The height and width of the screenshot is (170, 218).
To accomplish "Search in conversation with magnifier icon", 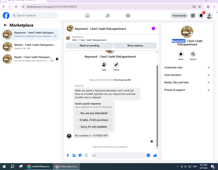I will [193, 54].
